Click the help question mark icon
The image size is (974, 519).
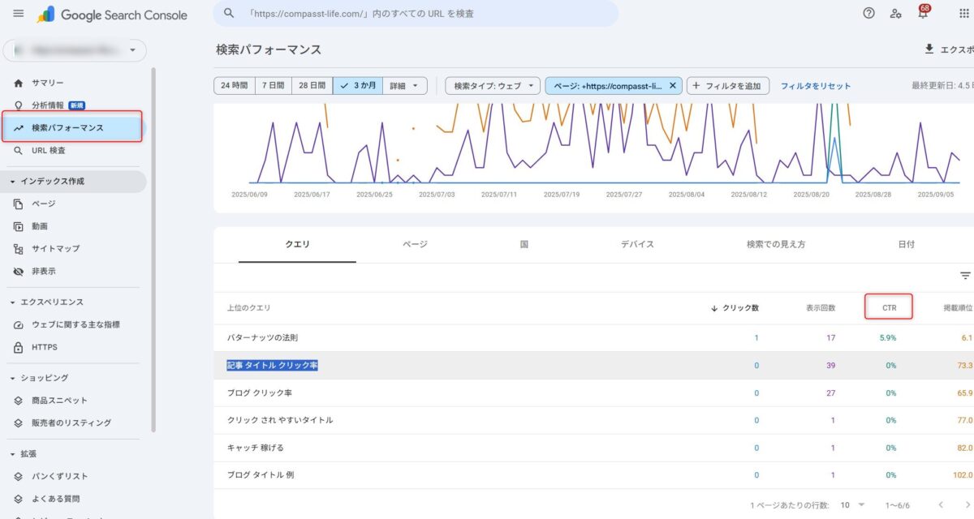click(869, 14)
